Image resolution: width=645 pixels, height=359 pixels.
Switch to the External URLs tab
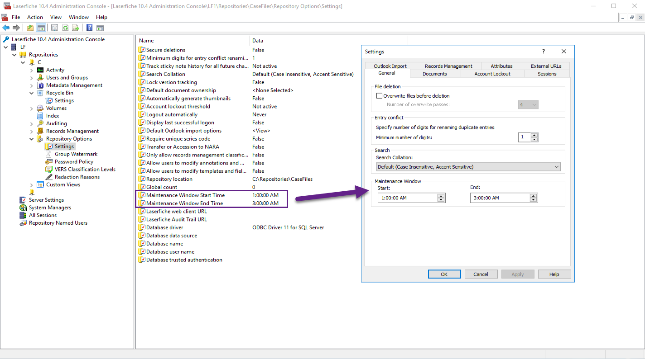tap(546, 66)
